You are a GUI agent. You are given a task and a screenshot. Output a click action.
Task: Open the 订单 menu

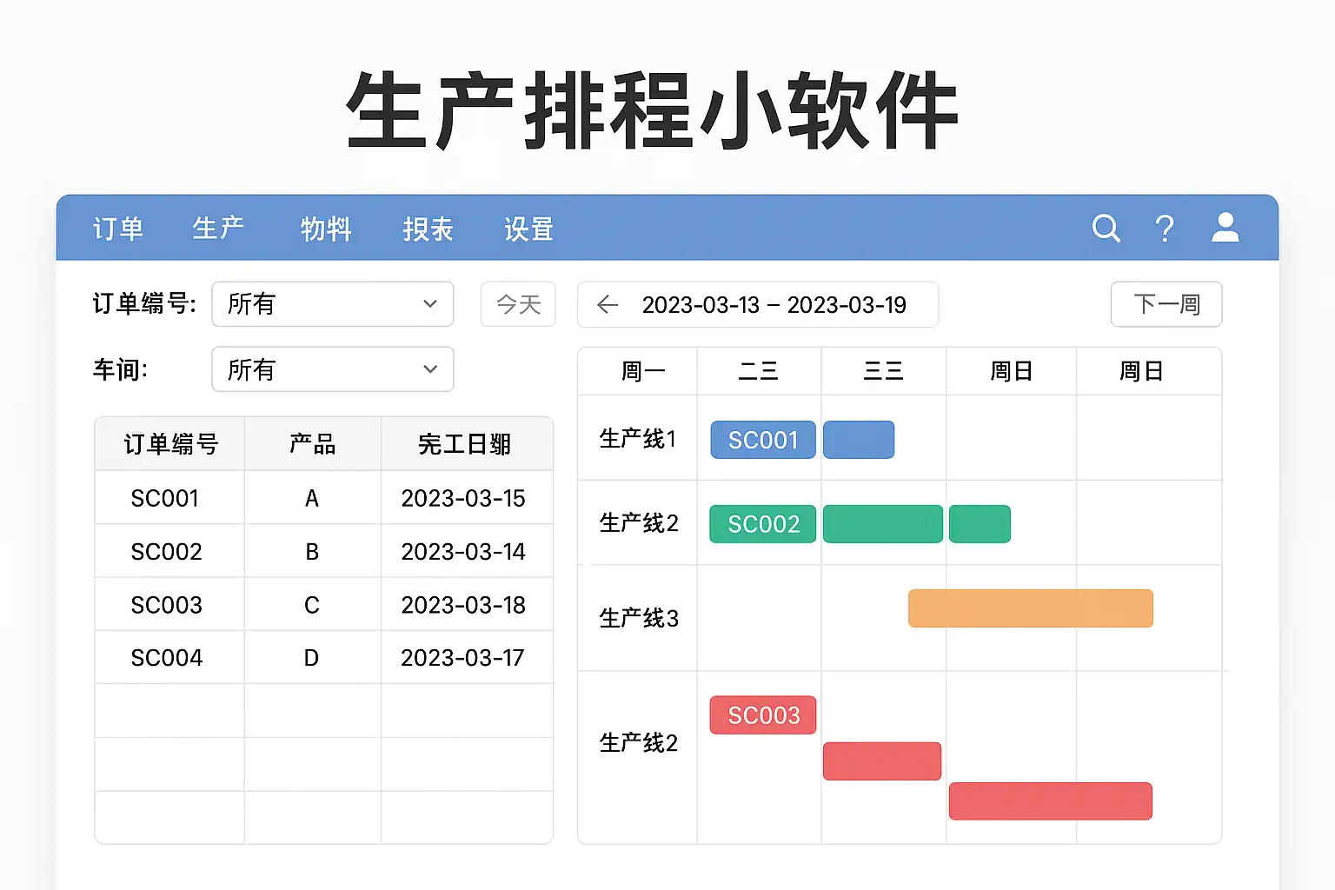coord(118,229)
